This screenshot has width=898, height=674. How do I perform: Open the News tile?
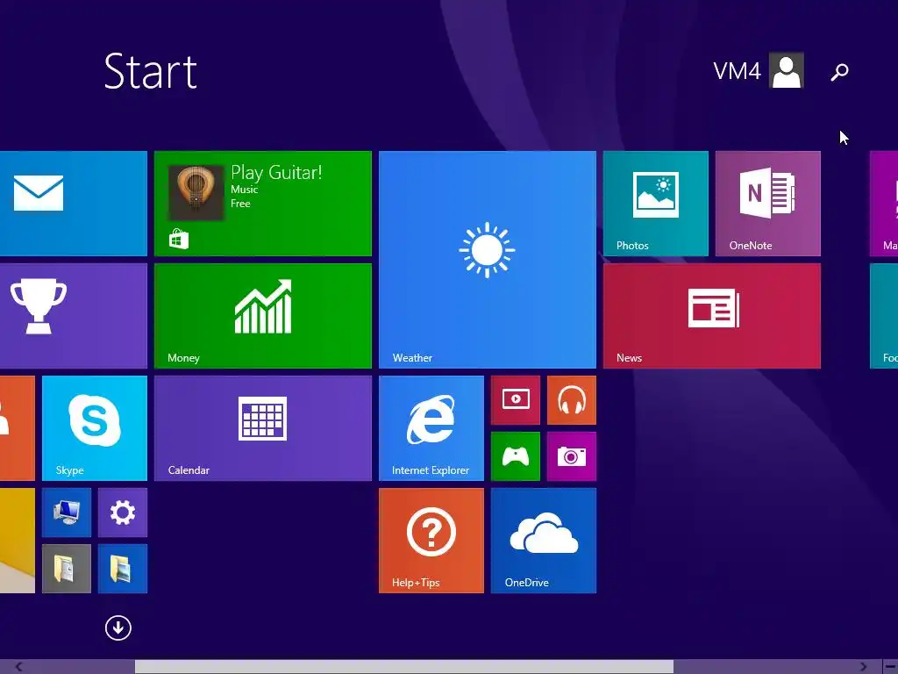click(712, 316)
